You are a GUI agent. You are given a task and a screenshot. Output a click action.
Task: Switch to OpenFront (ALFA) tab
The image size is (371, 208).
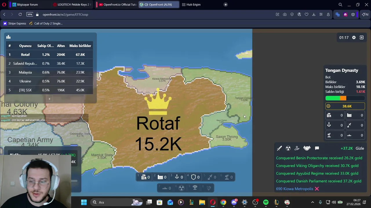click(x=159, y=5)
